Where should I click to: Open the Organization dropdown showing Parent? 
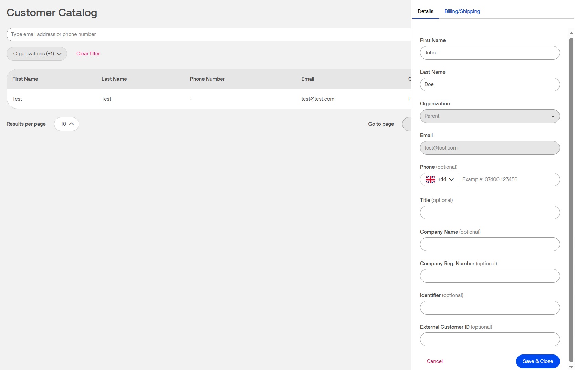[x=489, y=116]
